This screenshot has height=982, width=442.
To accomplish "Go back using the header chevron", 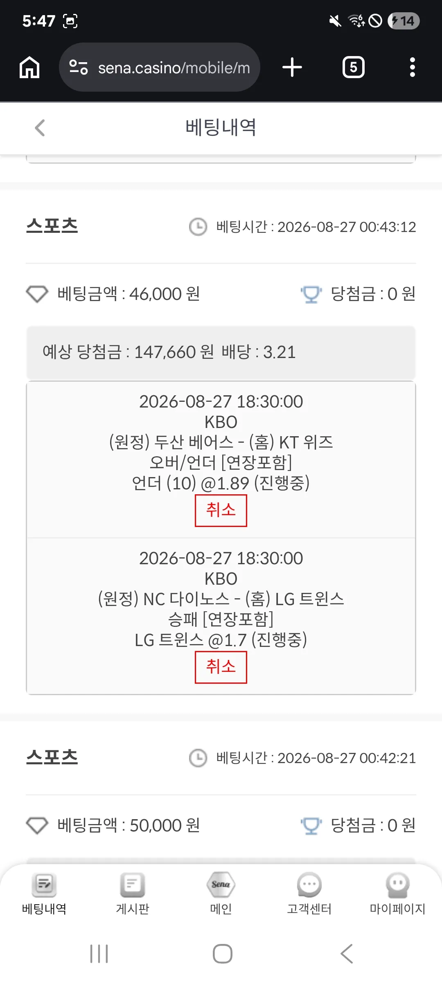I will (x=40, y=128).
